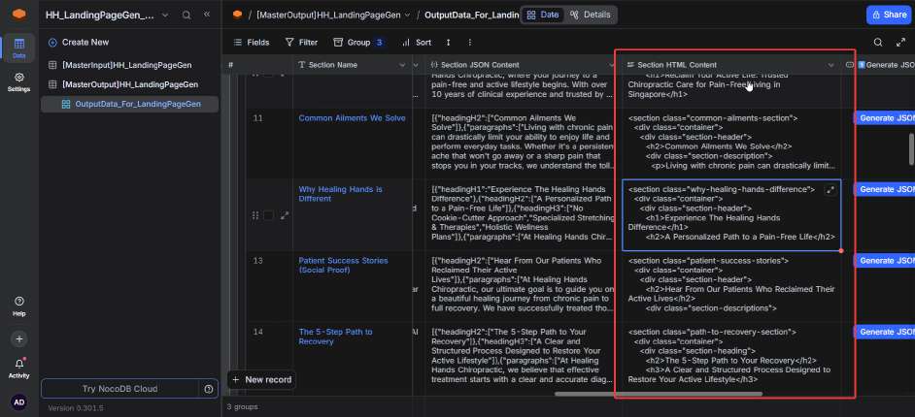
Task: Open the Fields toolbar menu
Action: [252, 42]
